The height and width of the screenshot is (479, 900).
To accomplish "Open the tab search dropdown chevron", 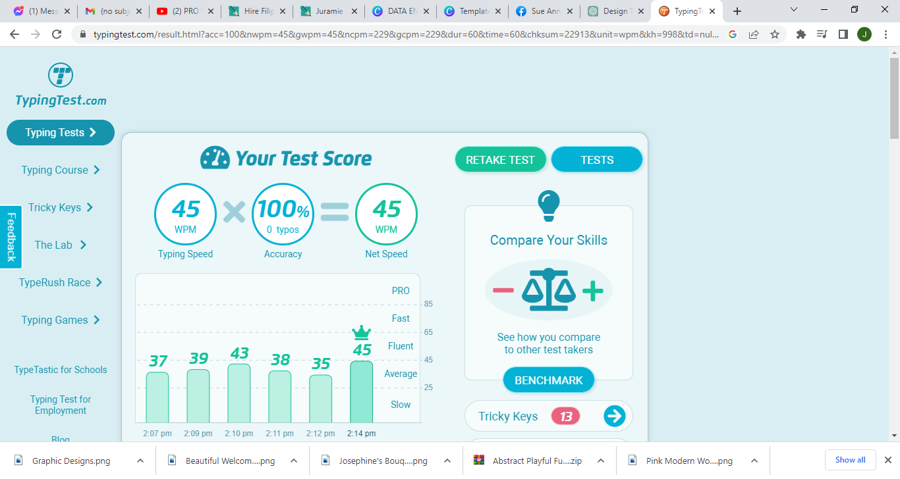I will (794, 10).
